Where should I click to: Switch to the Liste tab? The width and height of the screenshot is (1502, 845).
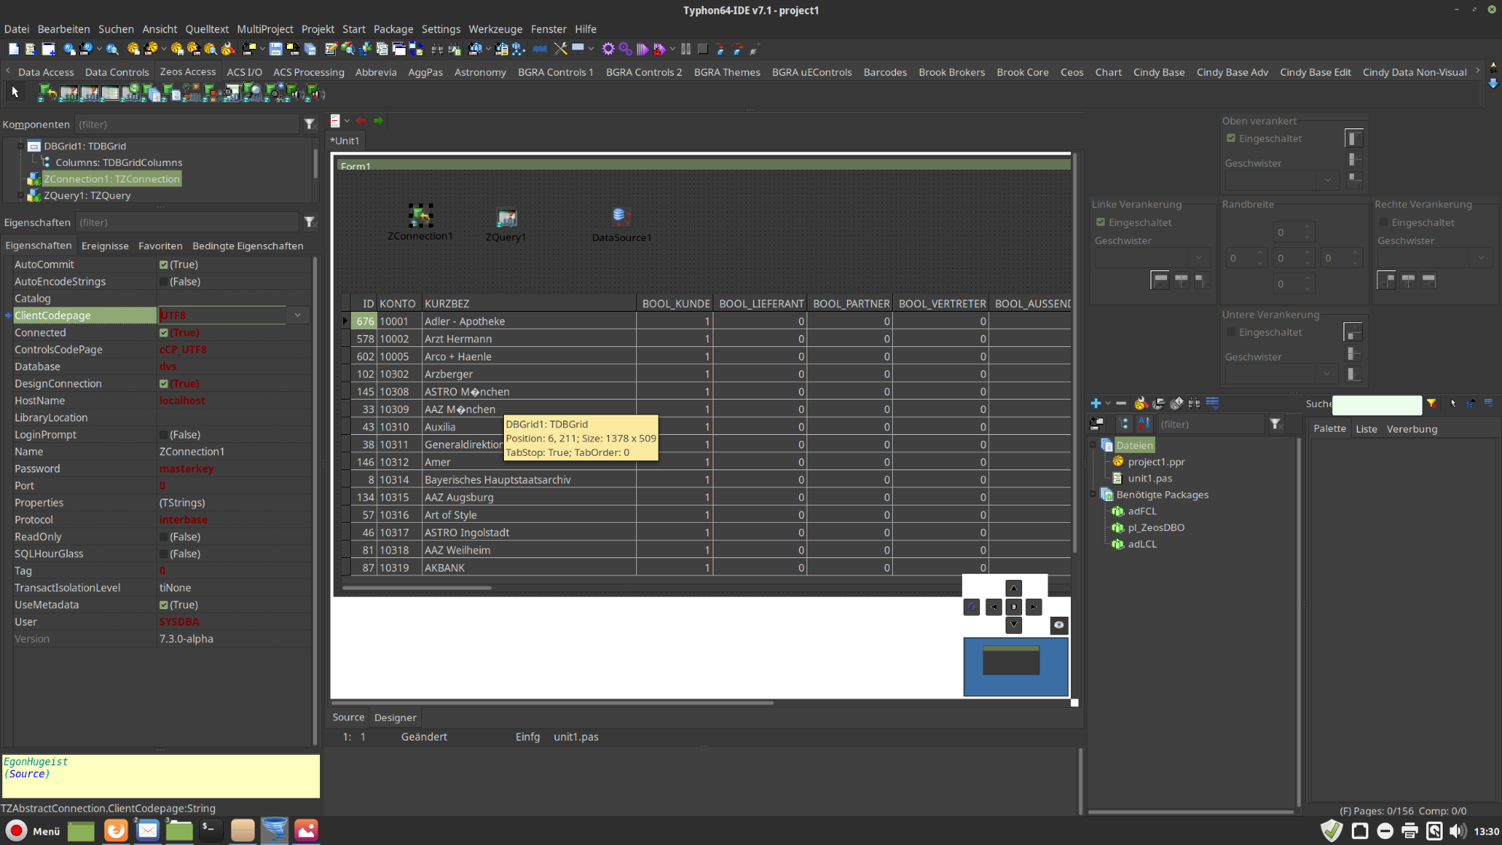[x=1366, y=429]
